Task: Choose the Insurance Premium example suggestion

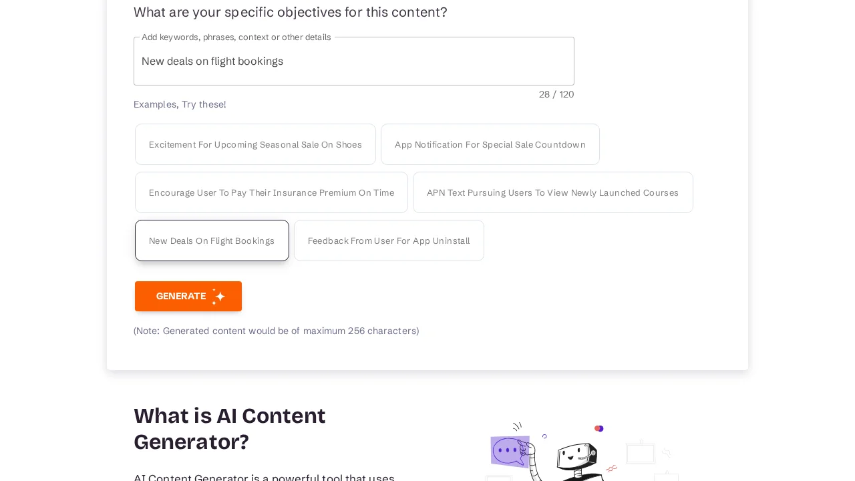Action: click(x=271, y=192)
